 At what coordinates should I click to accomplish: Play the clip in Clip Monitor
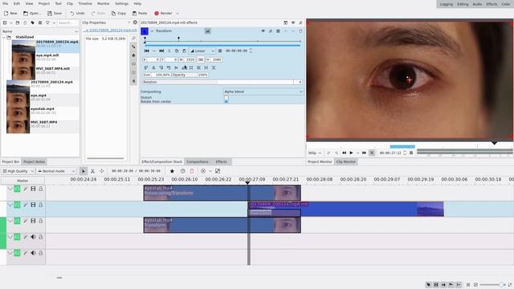tap(351, 153)
